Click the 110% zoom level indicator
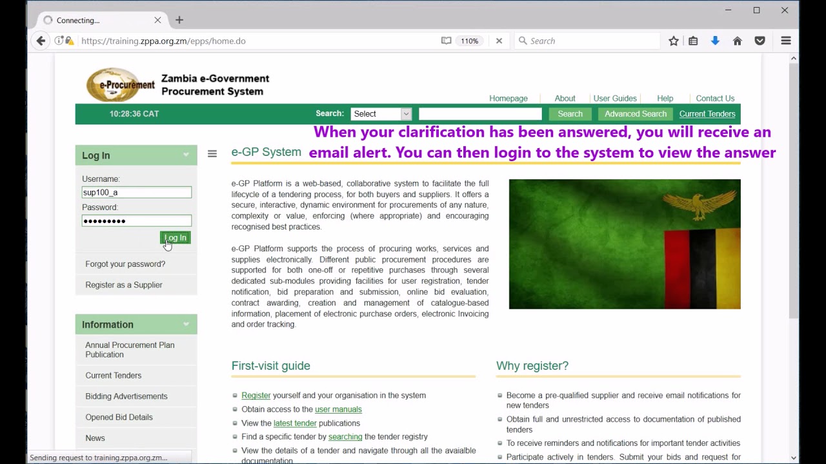The height and width of the screenshot is (464, 826). 469,41
